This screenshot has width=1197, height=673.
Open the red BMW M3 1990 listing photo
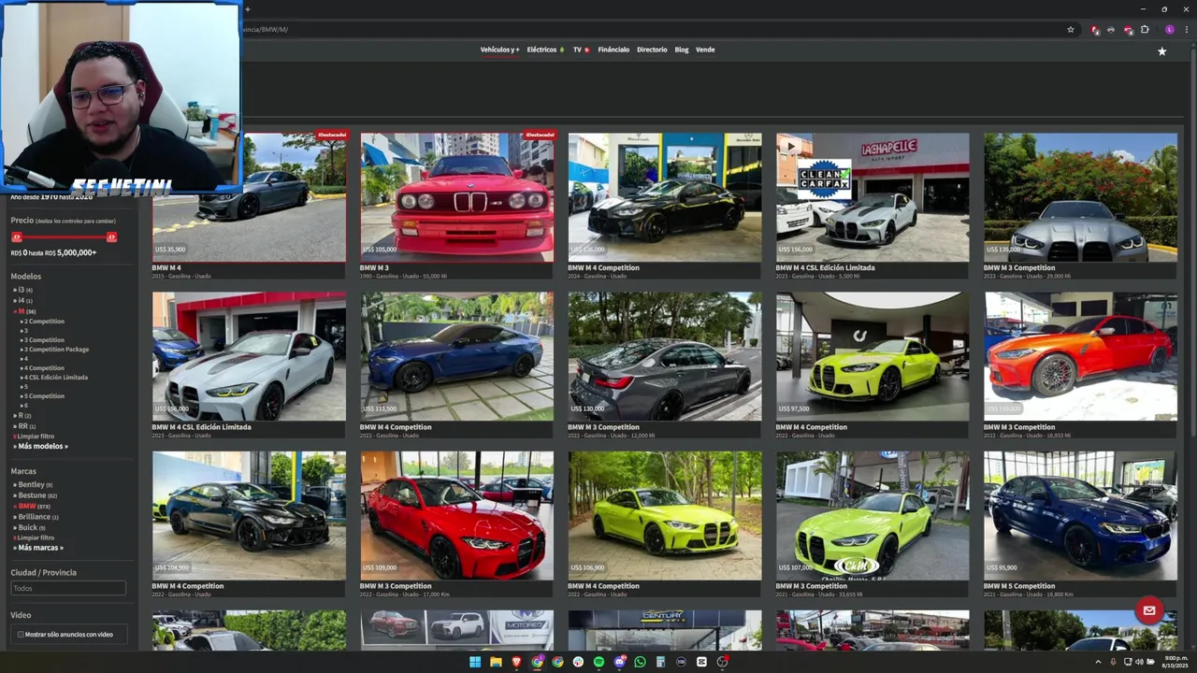[x=456, y=196]
